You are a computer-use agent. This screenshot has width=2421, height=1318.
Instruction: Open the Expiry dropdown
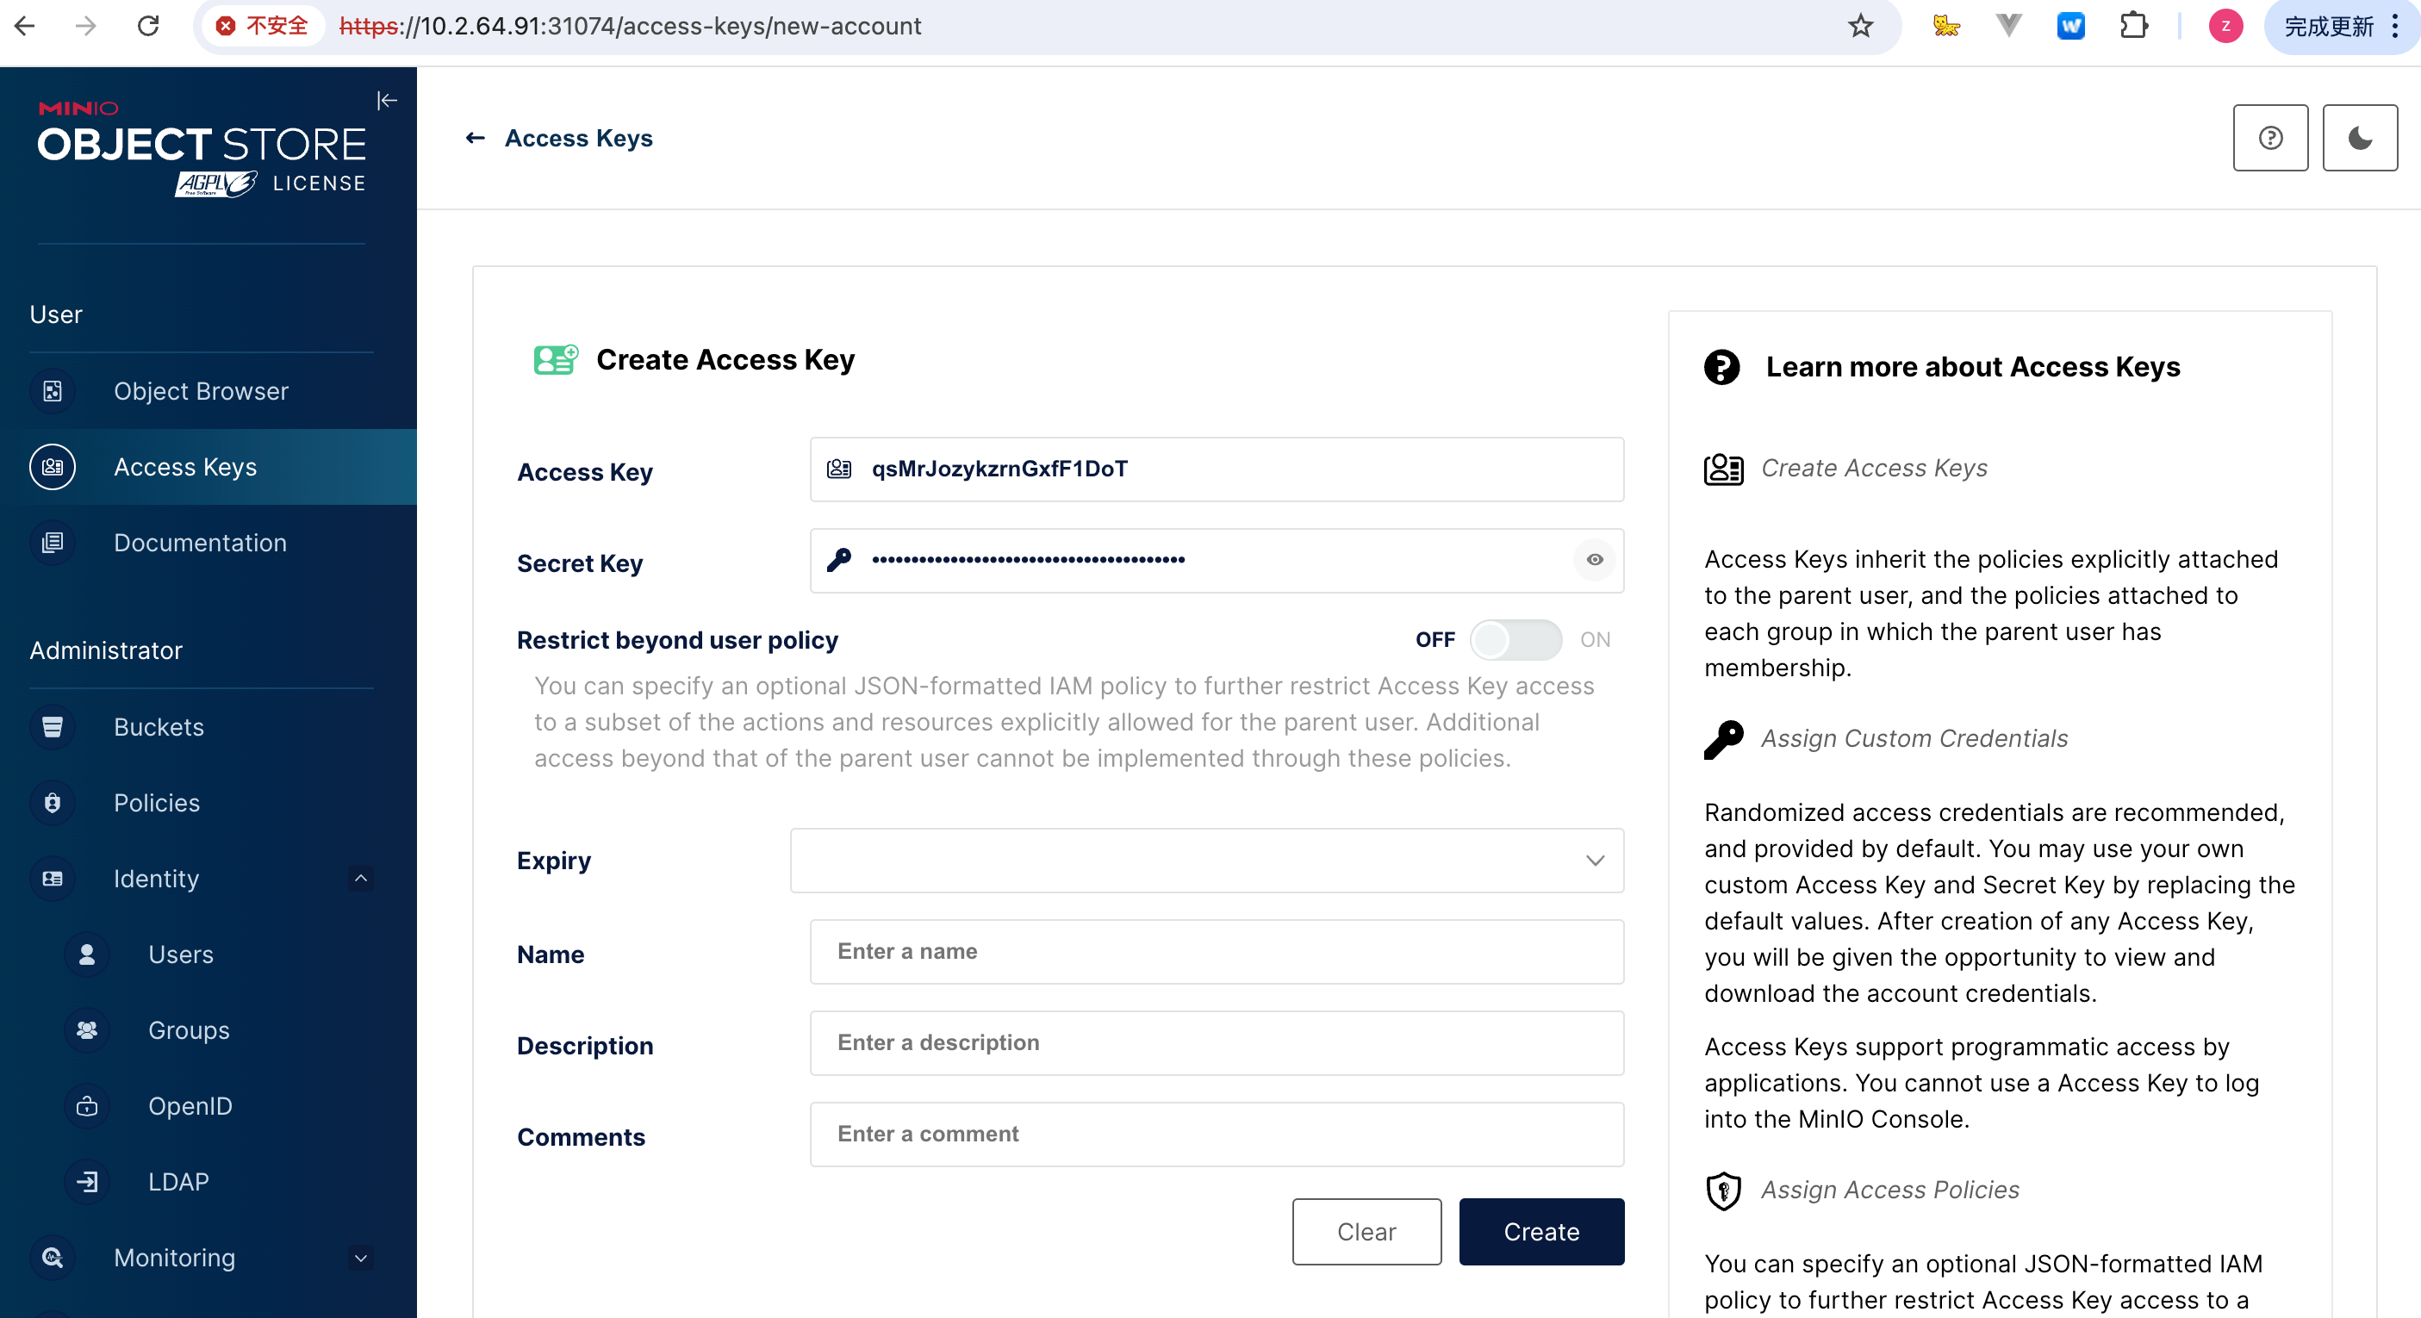pyautogui.click(x=1207, y=861)
